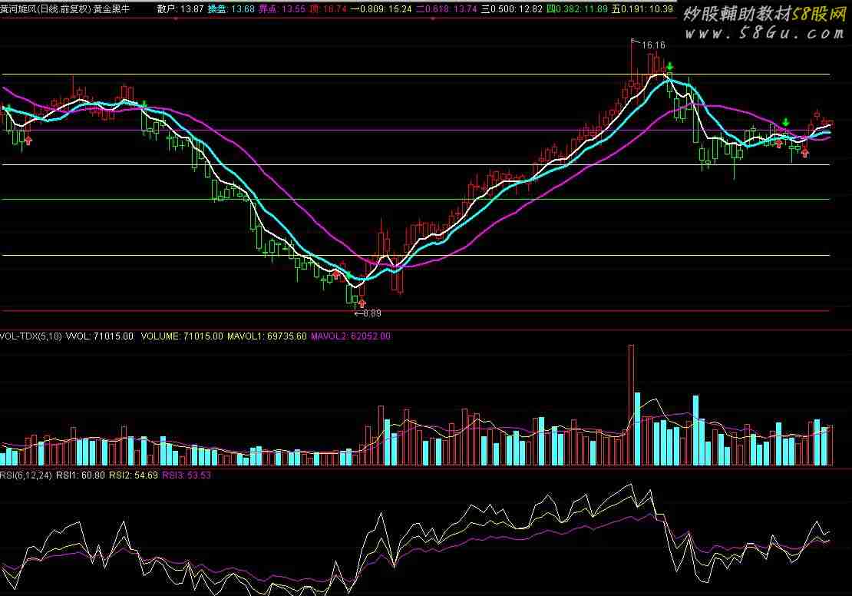Select the red up arrow at chart's far left
The image size is (852, 596).
click(28, 140)
